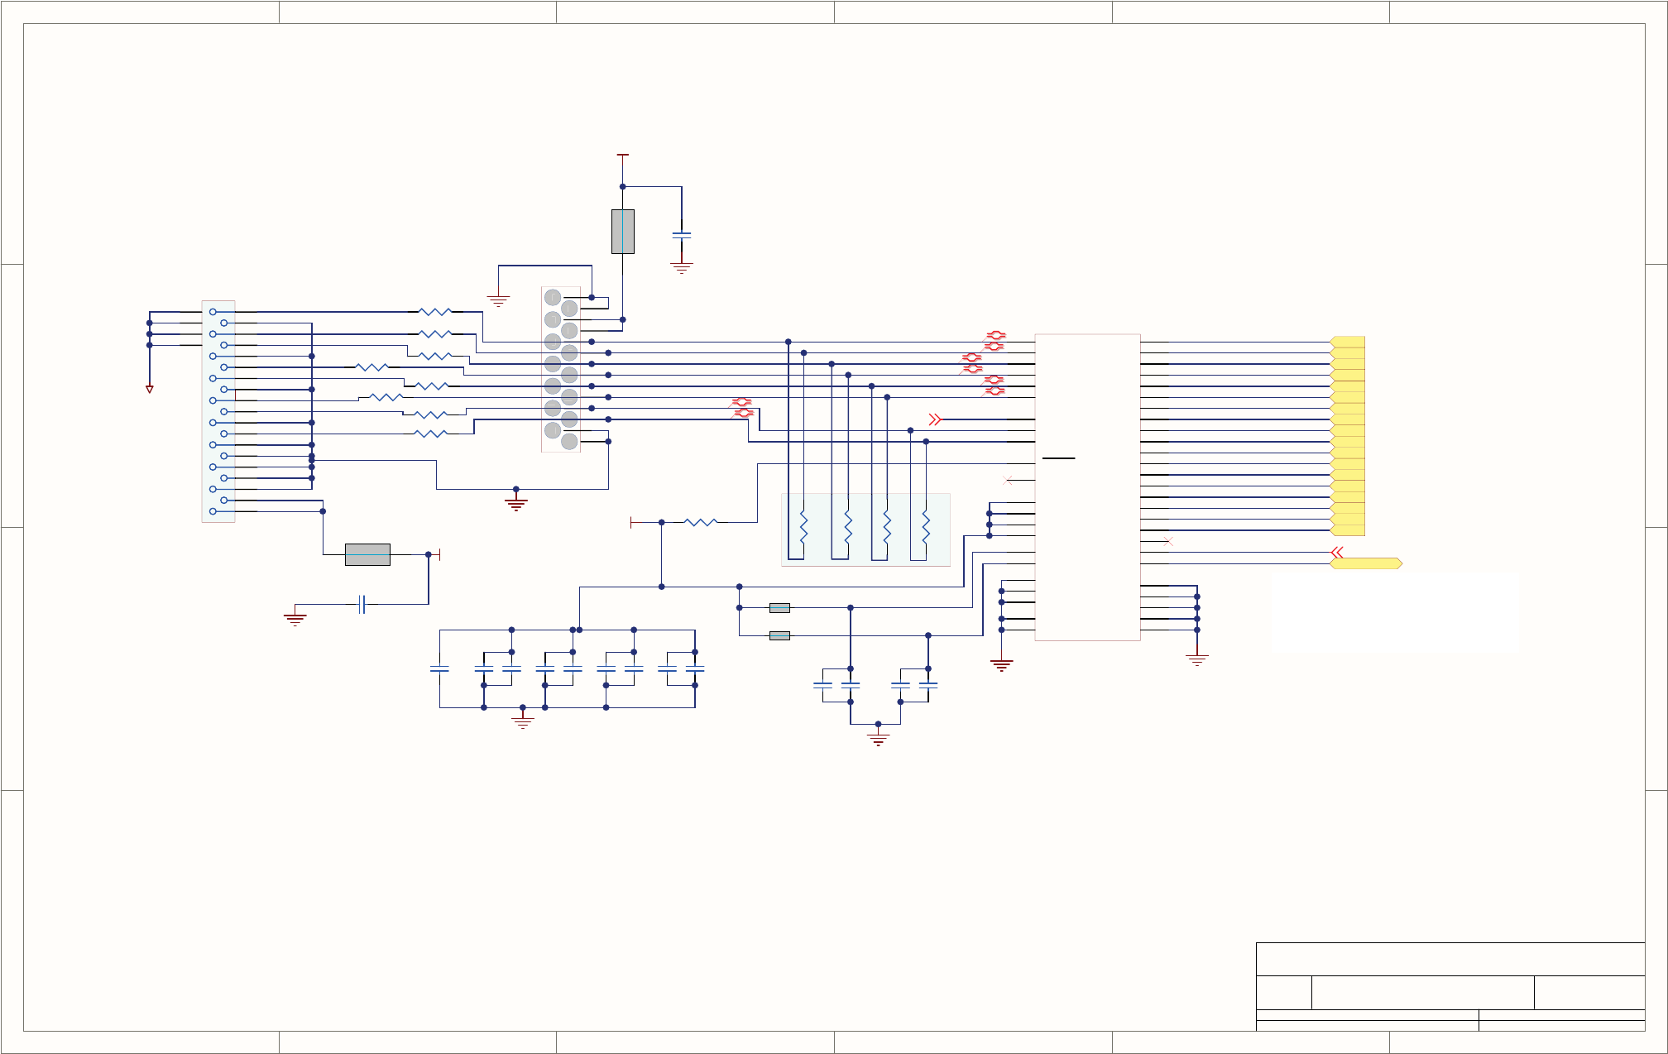Click the vertical gray component under the top power rail
The image size is (1668, 1054).
622,232
